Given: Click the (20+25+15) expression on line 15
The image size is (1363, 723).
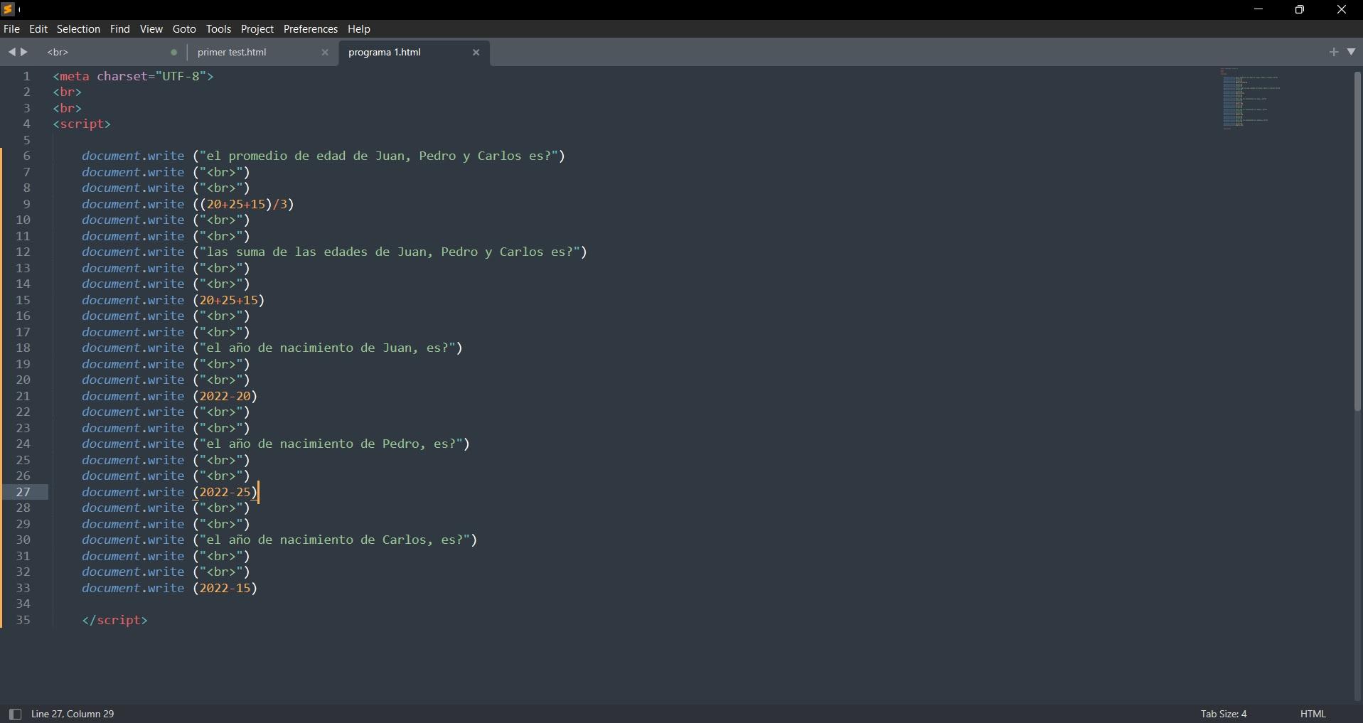Looking at the screenshot, I should (x=228, y=300).
